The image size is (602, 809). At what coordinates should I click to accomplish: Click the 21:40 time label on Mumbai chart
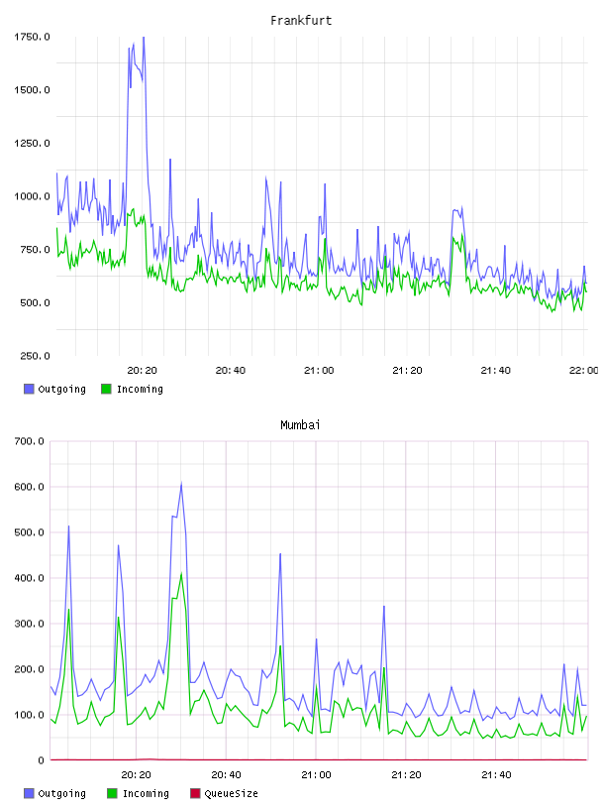(x=496, y=774)
